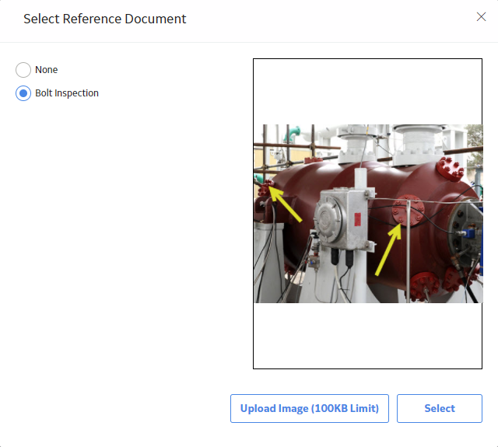Close the Select Reference Document dialog

pyautogui.click(x=481, y=17)
